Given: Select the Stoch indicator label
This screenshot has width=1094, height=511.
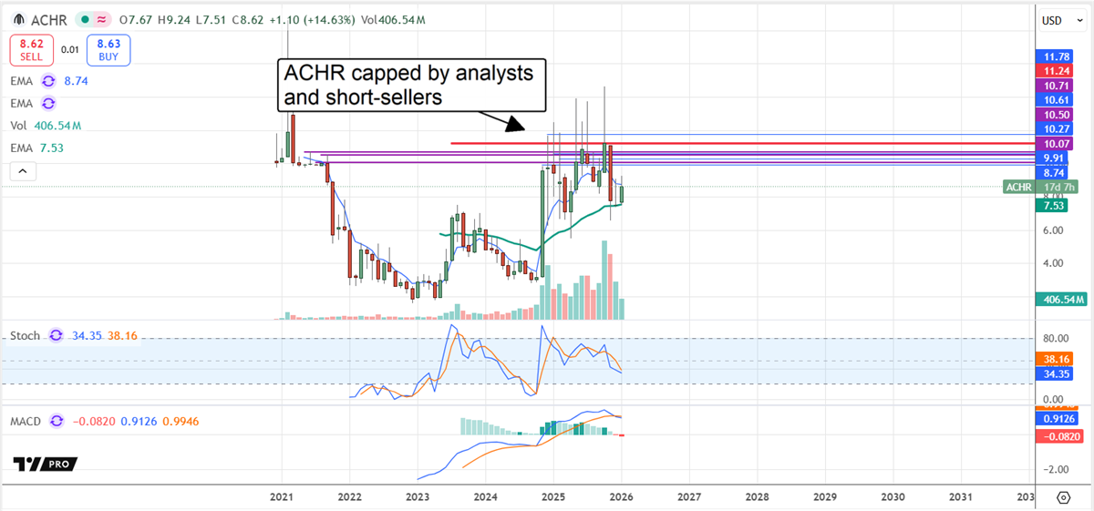Looking at the screenshot, I should pyautogui.click(x=25, y=335).
